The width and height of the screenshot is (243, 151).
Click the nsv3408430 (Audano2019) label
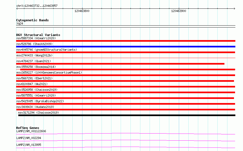(35, 107)
